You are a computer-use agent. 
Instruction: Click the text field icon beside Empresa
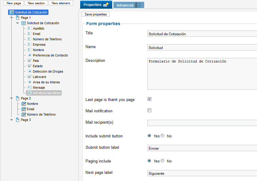click(30, 45)
